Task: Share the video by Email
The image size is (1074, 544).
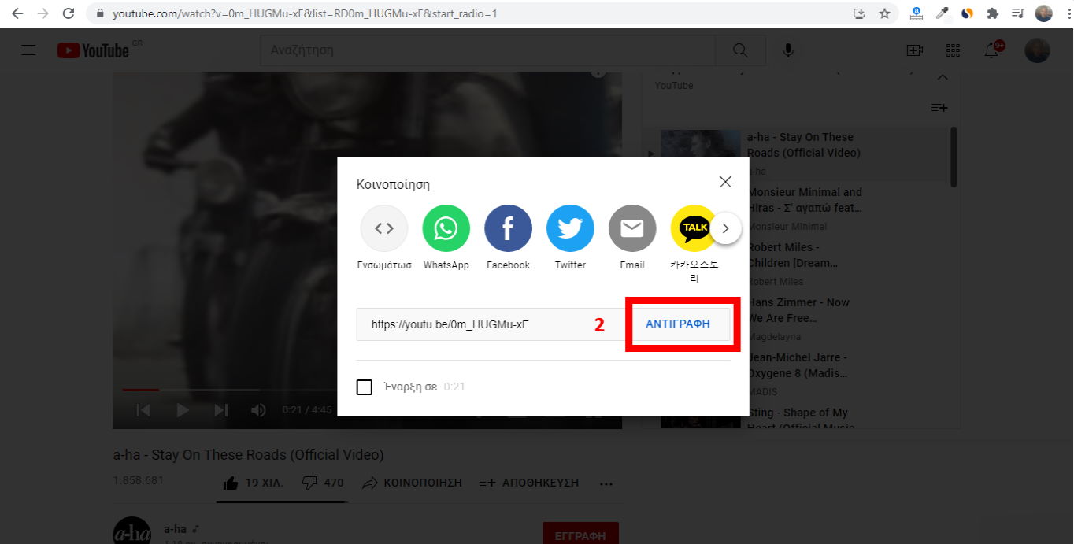Action: click(x=632, y=228)
